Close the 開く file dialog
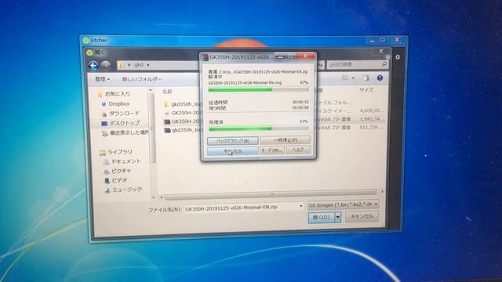The width and height of the screenshot is (502, 282). [381, 51]
